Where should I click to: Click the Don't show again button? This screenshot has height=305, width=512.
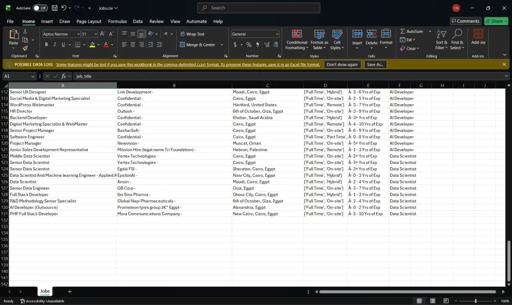[x=342, y=65]
